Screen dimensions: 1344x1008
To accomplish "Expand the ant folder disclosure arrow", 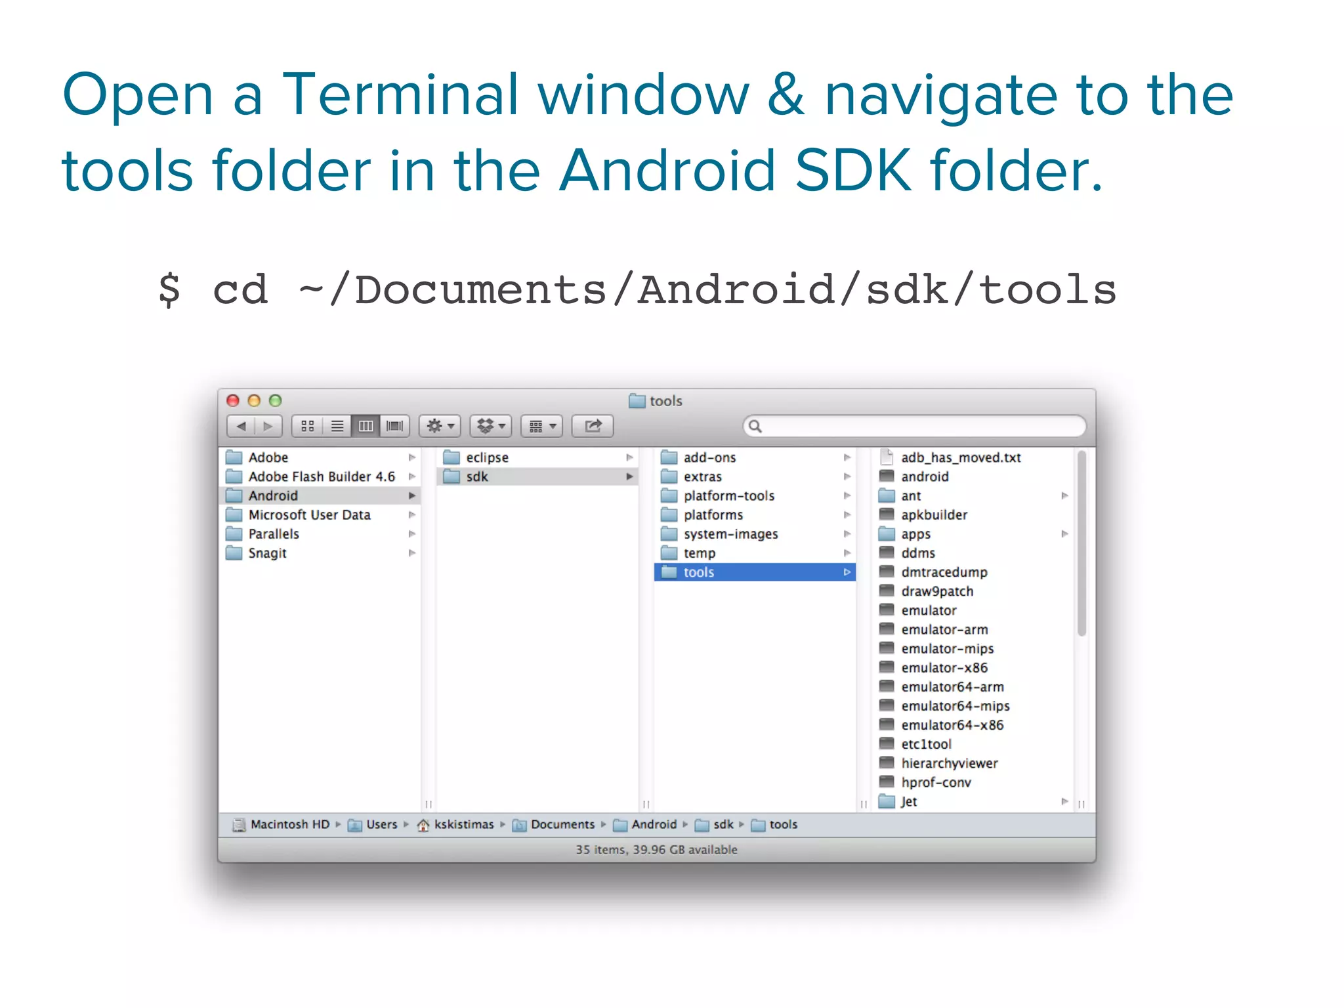I will (x=1064, y=495).
